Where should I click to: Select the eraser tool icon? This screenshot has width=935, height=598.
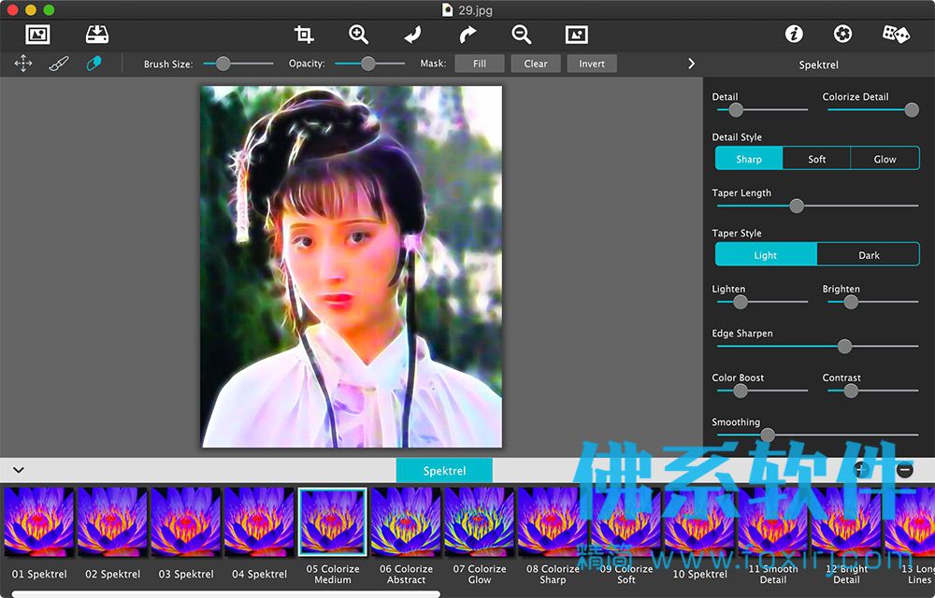(x=93, y=64)
